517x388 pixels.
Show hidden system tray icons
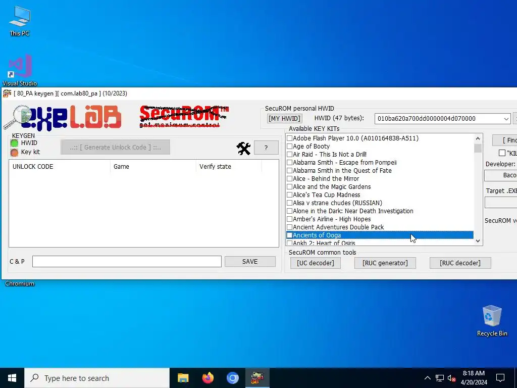tap(427, 378)
